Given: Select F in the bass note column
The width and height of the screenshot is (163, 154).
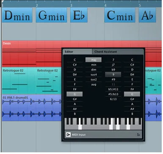Looking at the screenshot, I should (132, 85).
